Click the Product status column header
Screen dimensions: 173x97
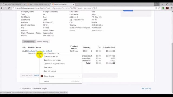(74, 47)
